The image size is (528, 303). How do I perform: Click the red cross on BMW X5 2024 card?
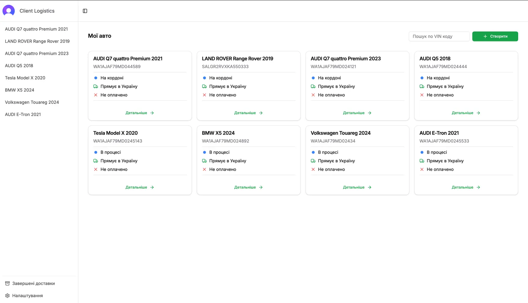(x=204, y=169)
